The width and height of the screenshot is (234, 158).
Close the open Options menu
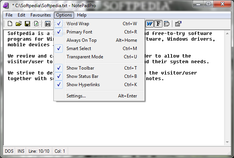click(64, 15)
